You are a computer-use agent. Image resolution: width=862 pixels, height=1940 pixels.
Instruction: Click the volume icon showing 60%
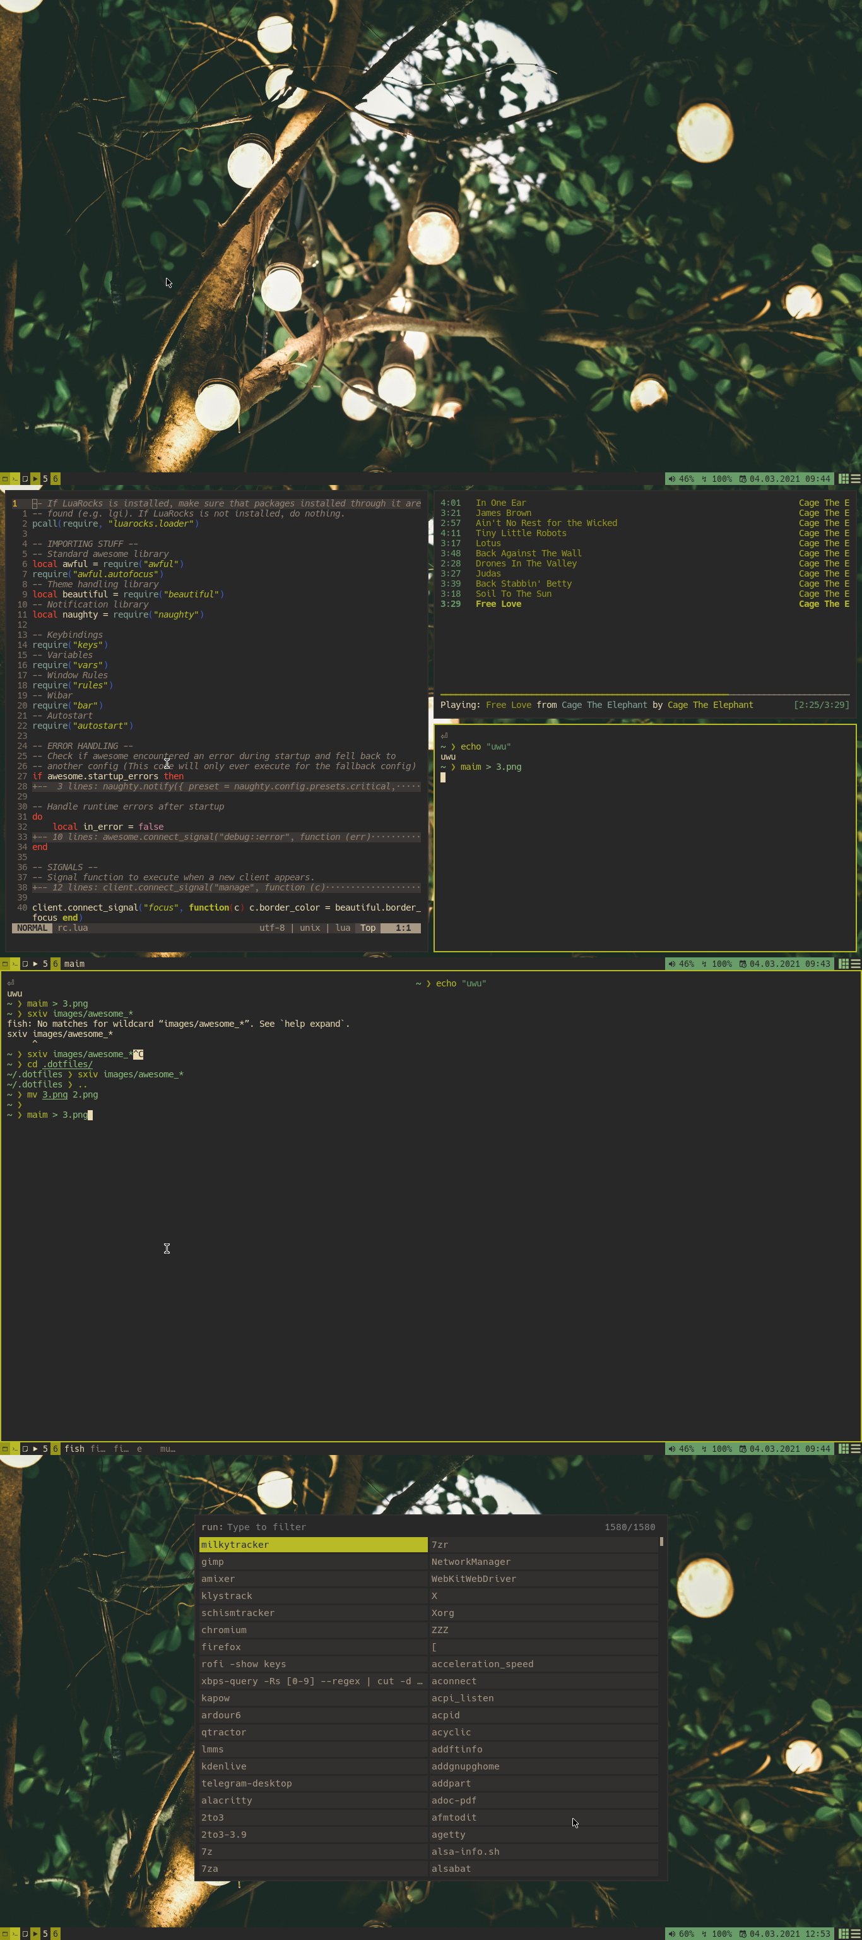[x=671, y=1934]
